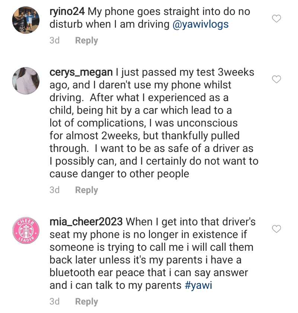
Task: Click the 3d timestamp under cerys_megan's comment
Action: coord(54,190)
